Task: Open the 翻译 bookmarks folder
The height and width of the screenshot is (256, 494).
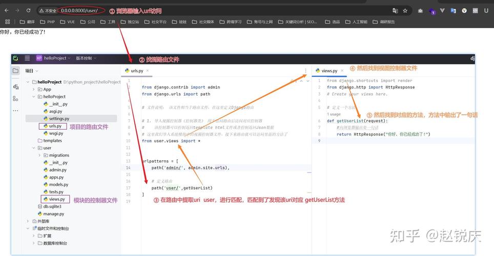Action: (x=27, y=22)
